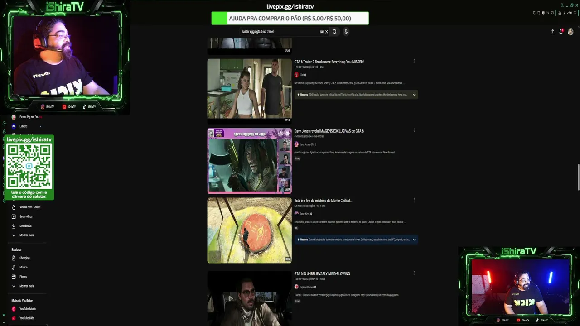The width and height of the screenshot is (580, 326).
Task: Click the Gigaton Games channel avatar
Action: tap(296, 287)
